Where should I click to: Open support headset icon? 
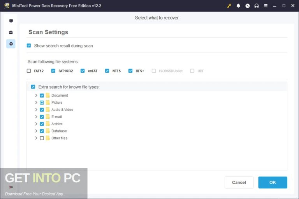(x=257, y=6)
